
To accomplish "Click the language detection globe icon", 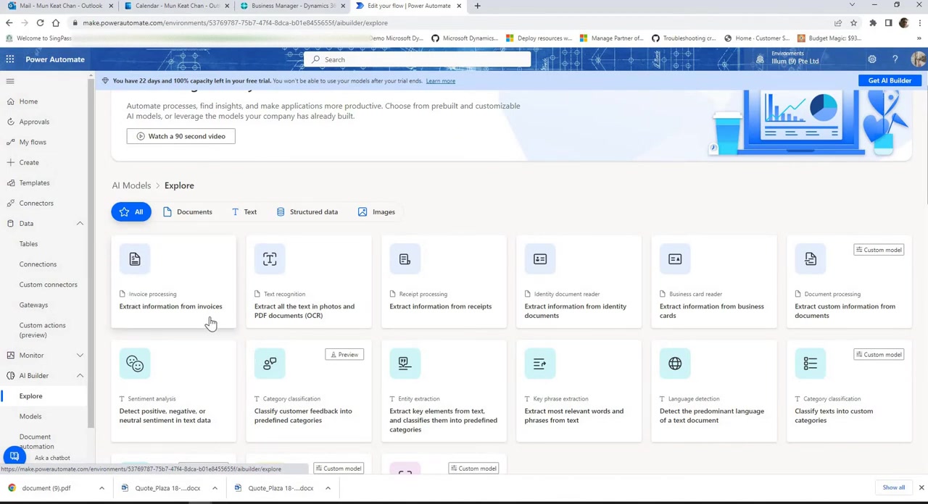I will coord(675,364).
